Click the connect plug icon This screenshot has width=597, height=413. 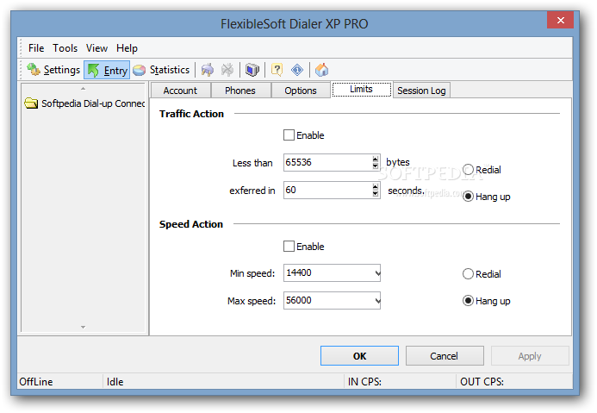coord(207,70)
